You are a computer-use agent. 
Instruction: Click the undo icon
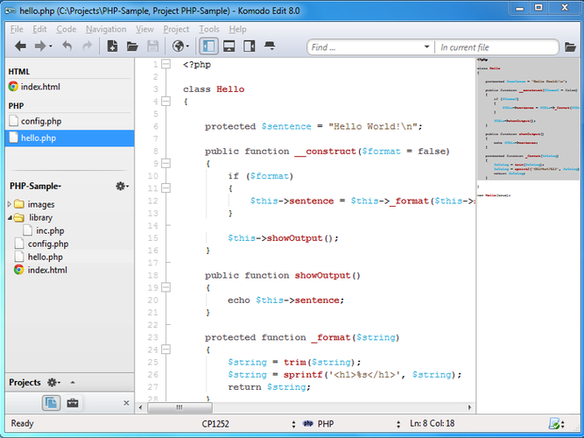[67, 46]
